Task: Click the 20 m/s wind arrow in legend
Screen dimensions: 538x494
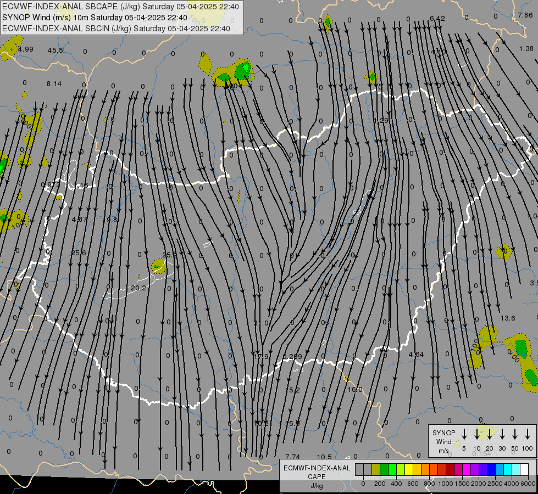Action: click(x=490, y=434)
